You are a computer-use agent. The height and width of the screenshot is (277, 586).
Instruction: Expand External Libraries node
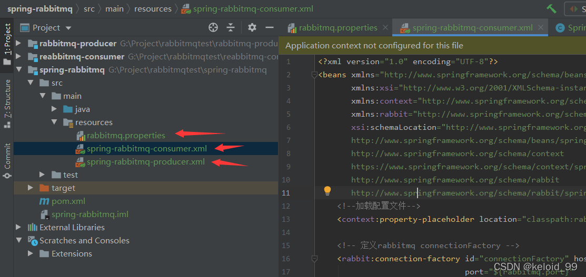click(x=19, y=228)
